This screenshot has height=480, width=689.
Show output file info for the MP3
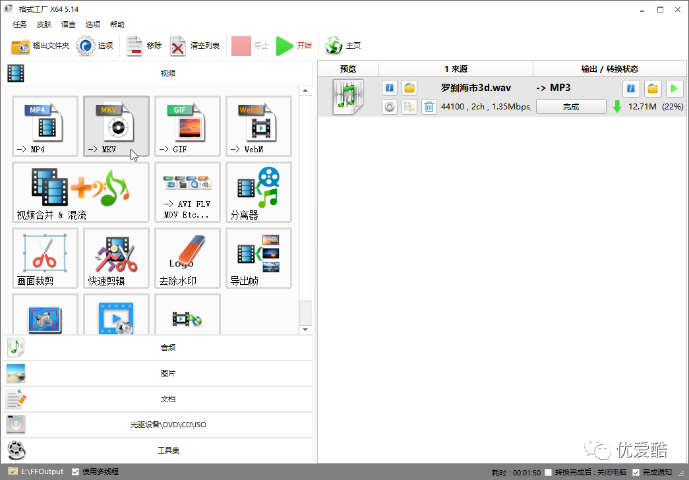point(631,88)
